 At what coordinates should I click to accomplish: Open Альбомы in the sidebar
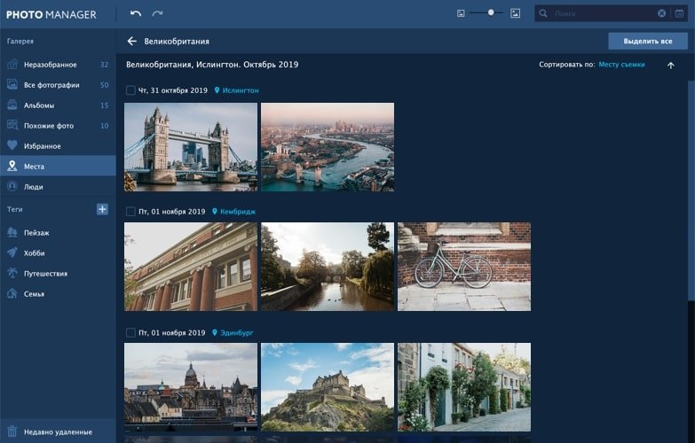point(58,105)
